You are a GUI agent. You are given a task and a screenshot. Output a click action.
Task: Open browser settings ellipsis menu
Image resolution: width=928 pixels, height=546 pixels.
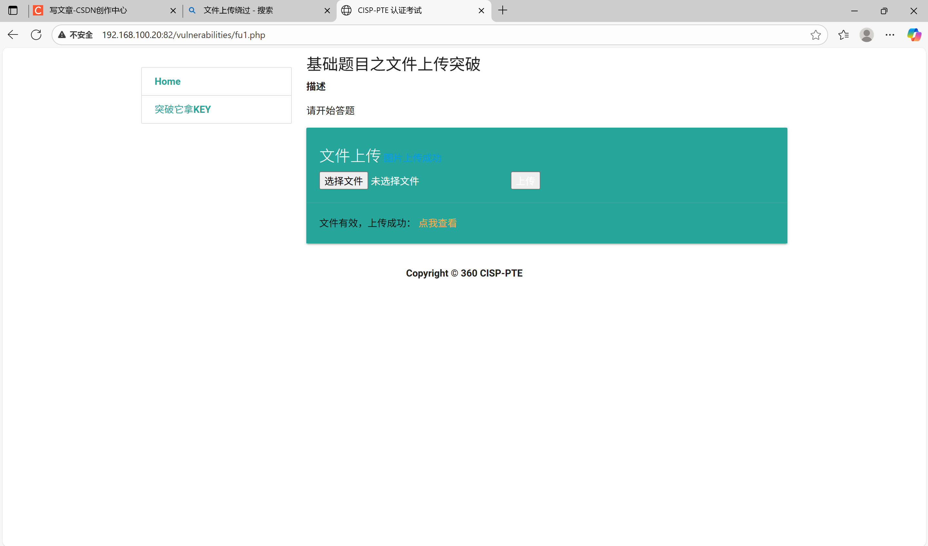(x=890, y=35)
